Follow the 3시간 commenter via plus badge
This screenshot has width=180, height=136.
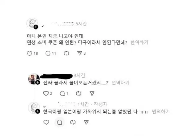pos(38,82)
